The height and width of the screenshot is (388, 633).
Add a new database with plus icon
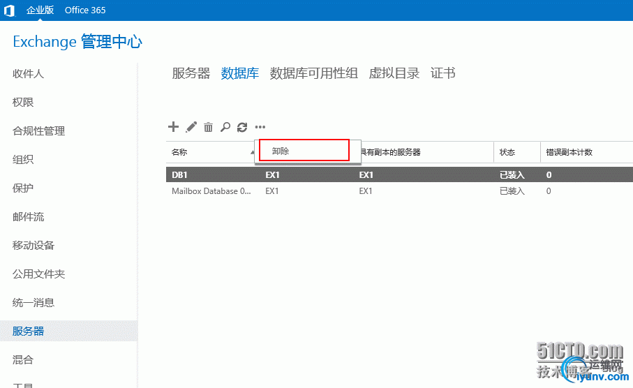[x=173, y=127]
